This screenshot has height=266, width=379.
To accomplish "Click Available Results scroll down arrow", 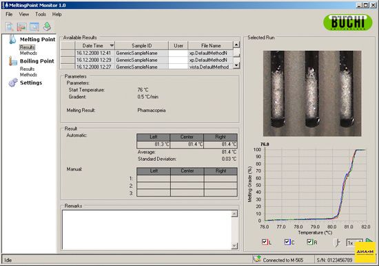I will point(236,65).
